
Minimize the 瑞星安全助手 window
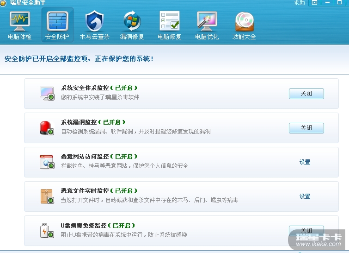pos(327,3)
